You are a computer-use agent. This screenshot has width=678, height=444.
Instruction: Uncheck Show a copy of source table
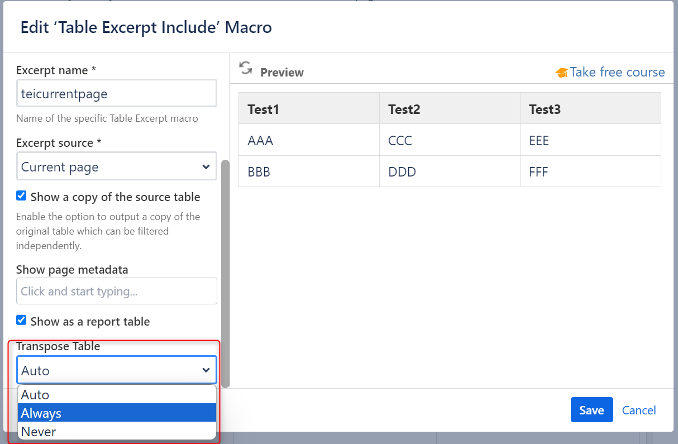pos(21,196)
